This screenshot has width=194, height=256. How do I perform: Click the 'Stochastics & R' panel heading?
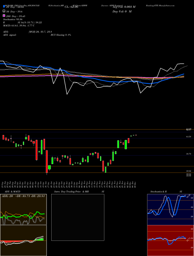coord(159,192)
